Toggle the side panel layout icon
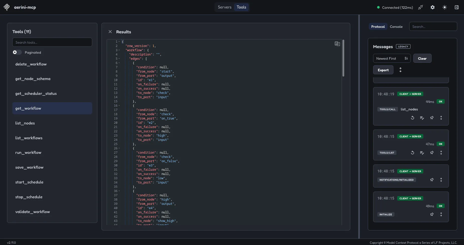 click(456, 7)
